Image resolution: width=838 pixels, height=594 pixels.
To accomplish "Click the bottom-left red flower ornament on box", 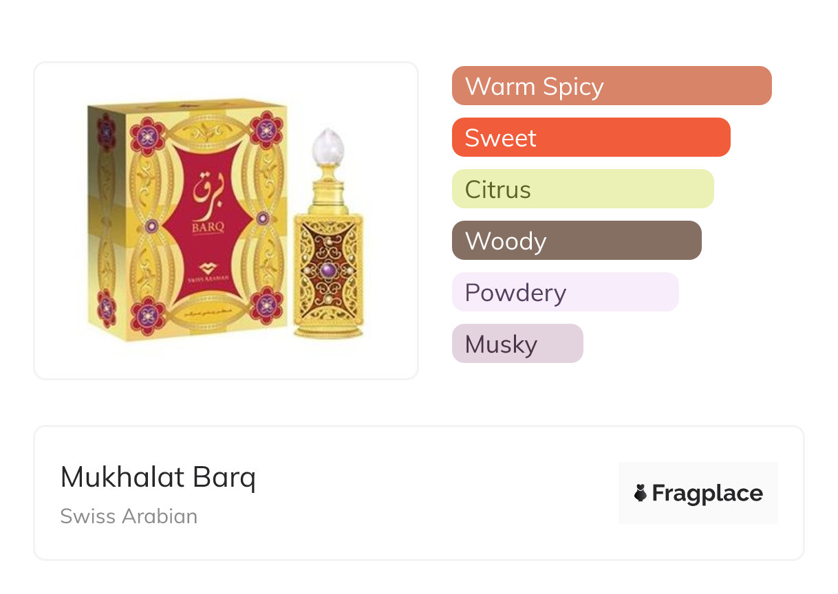I will point(149,314).
